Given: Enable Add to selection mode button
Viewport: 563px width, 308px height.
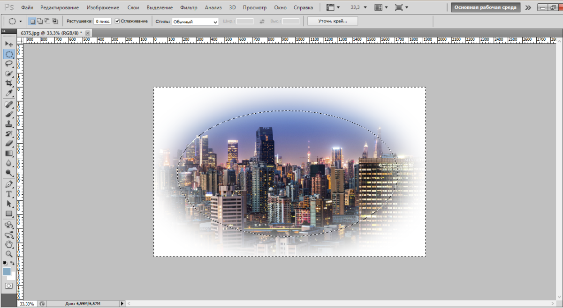Looking at the screenshot, I should pos(40,21).
